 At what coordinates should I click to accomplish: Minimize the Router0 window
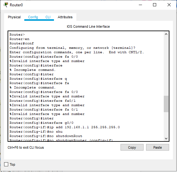[140, 5]
